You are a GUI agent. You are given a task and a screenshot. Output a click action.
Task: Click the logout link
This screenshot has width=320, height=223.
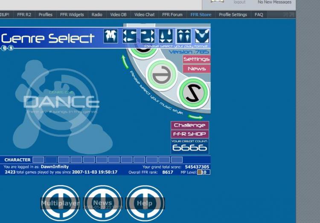[x=239, y=2]
